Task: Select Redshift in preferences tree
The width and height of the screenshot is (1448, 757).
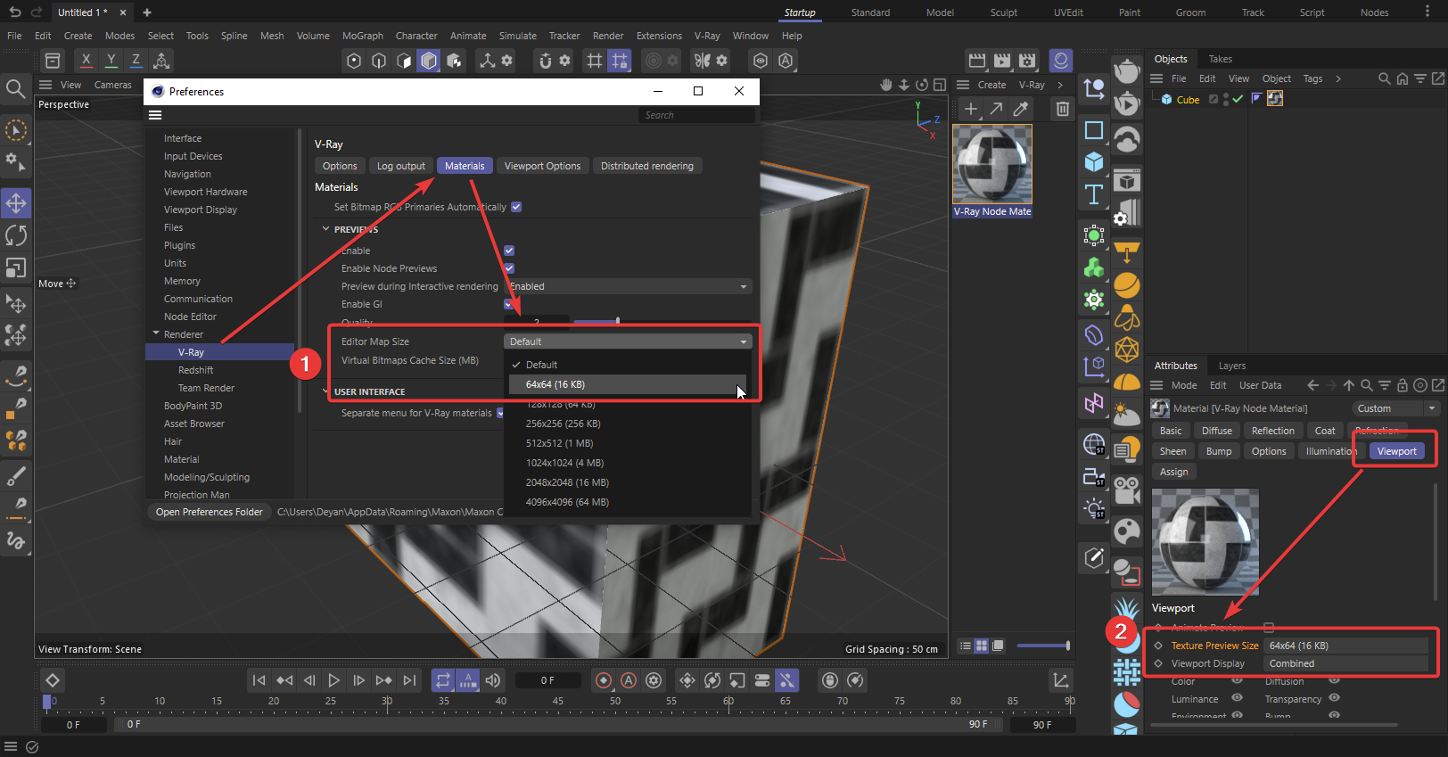Action: point(195,370)
